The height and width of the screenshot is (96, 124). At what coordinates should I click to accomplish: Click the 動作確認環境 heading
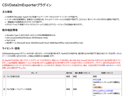tap(10, 30)
